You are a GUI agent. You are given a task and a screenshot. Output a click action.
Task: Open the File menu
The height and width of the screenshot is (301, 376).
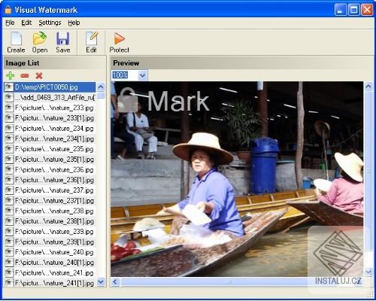tap(10, 23)
